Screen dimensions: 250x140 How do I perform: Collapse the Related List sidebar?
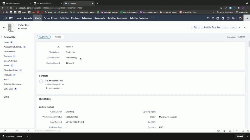coord(2,37)
